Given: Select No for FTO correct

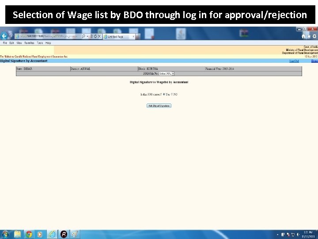Looking at the screenshot, I should (x=172, y=94).
